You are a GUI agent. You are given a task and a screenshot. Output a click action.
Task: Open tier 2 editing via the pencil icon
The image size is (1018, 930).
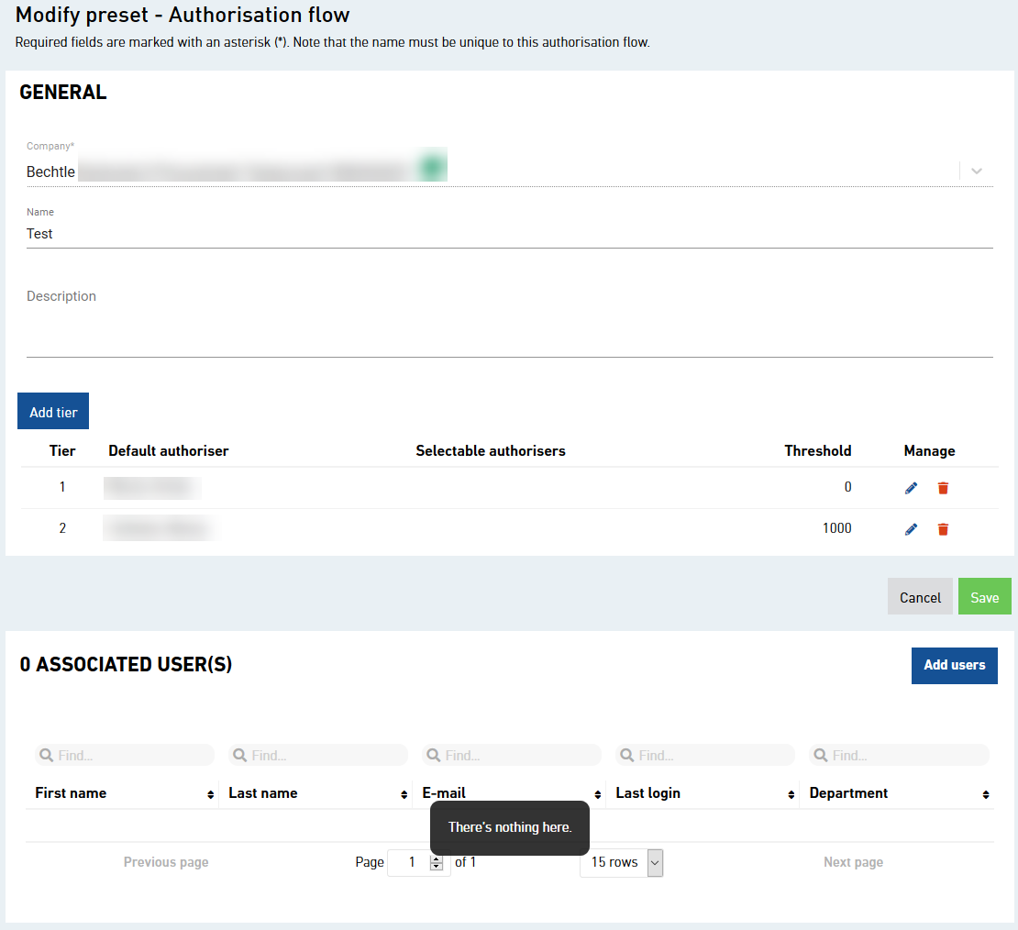click(x=910, y=528)
